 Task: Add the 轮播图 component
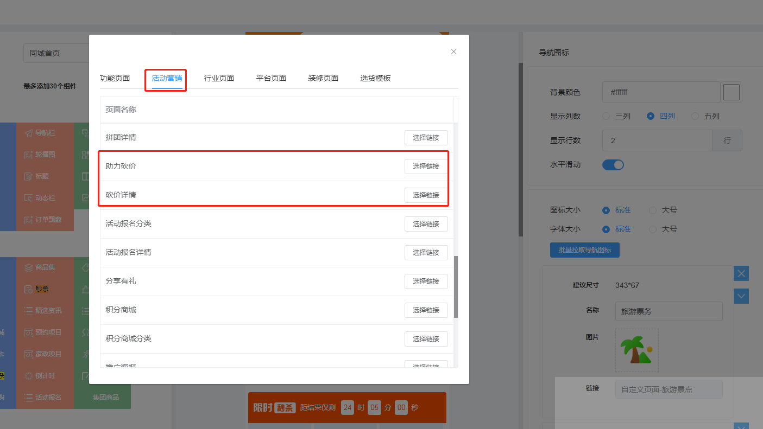point(45,155)
